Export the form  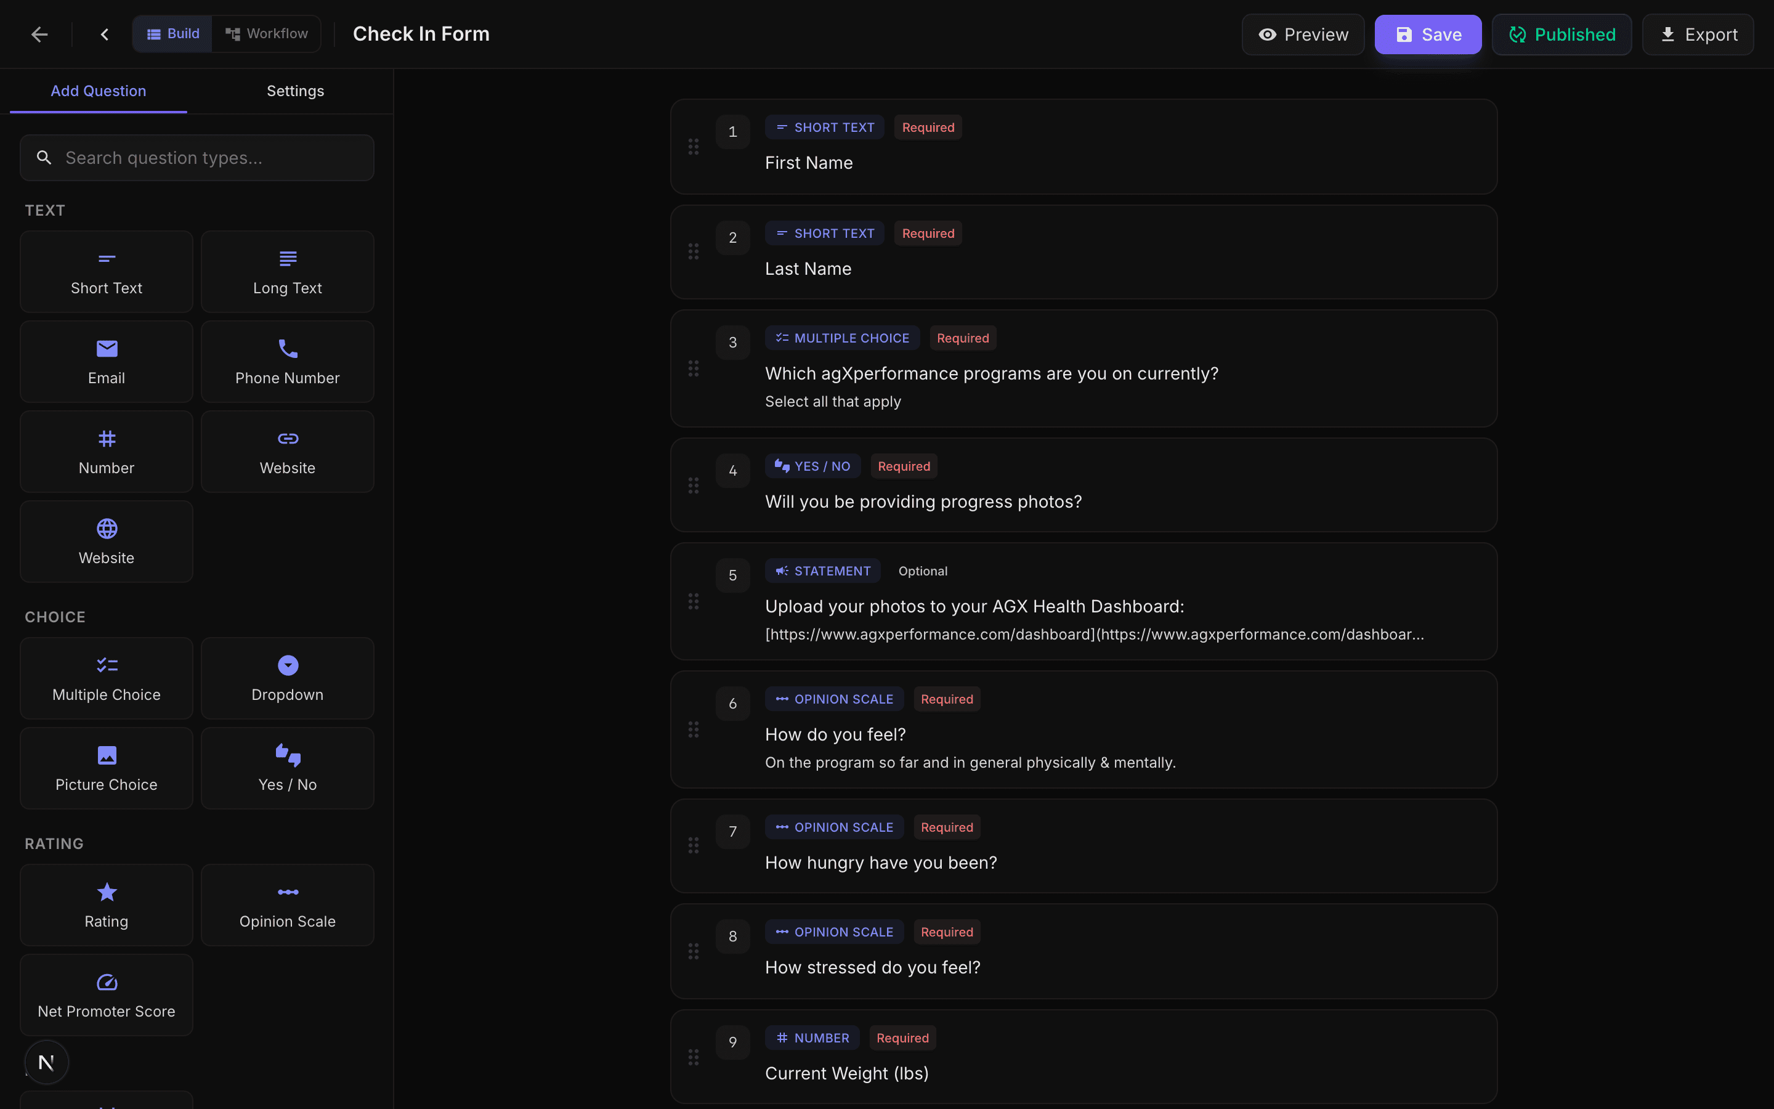1698,34
